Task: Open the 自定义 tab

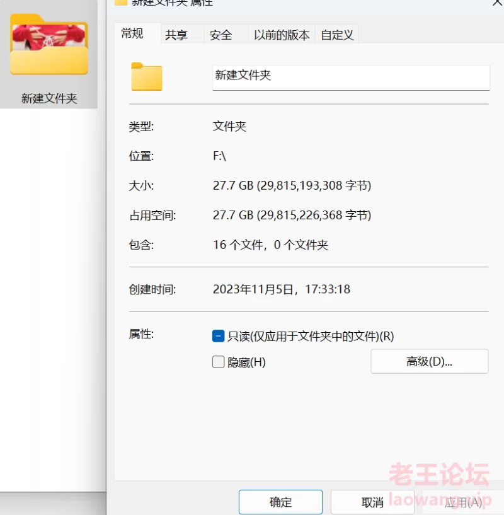Action: click(x=337, y=35)
